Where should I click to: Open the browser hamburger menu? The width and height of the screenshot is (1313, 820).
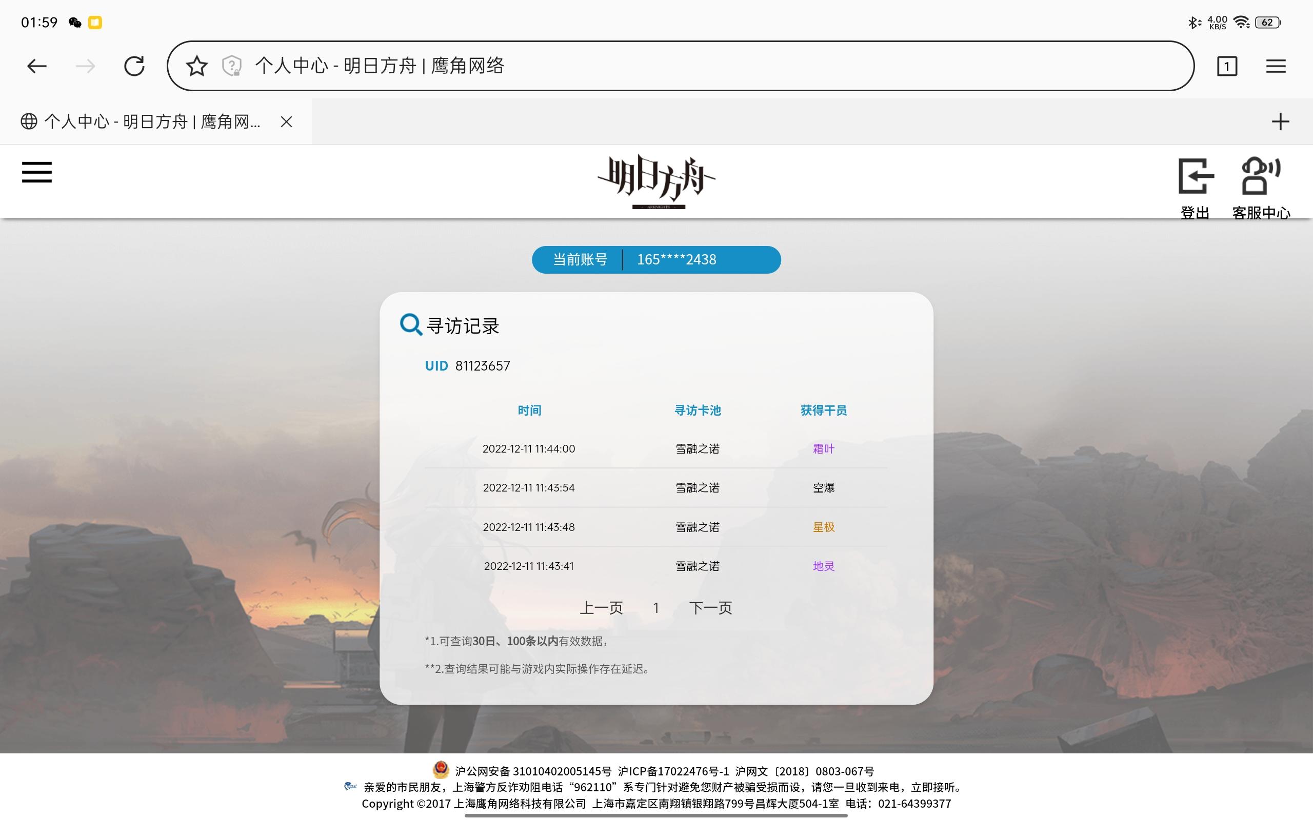pyautogui.click(x=1276, y=66)
